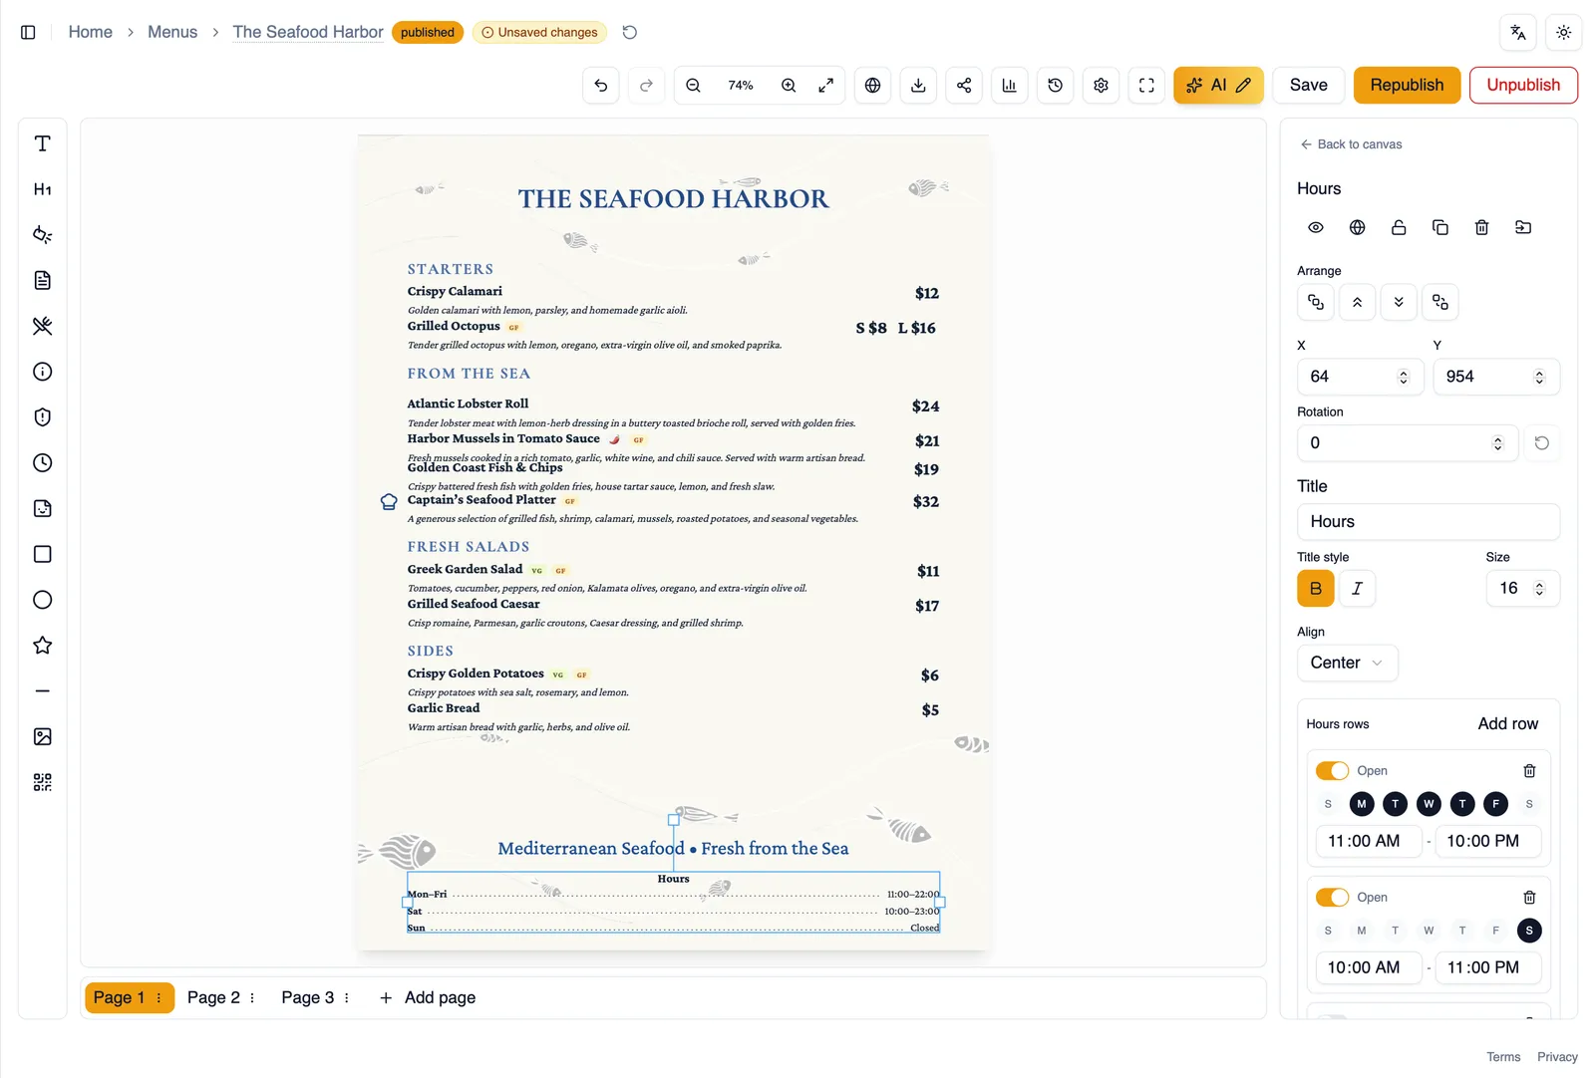Open Page 1 options menu dots
The width and height of the screenshot is (1595, 1078).
point(159,998)
